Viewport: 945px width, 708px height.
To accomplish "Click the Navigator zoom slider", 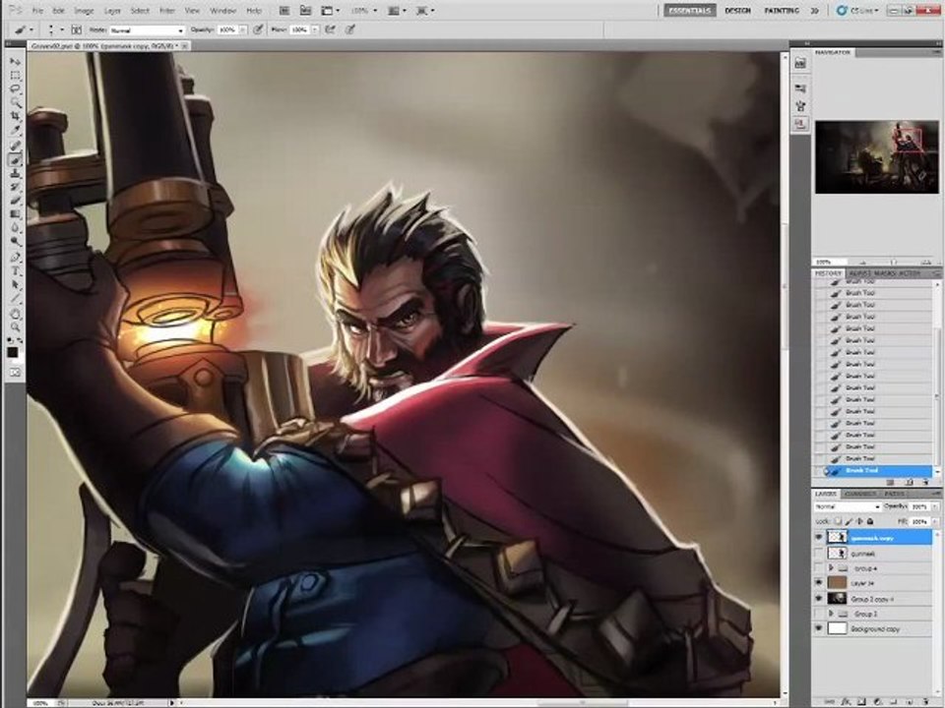I will 893,262.
